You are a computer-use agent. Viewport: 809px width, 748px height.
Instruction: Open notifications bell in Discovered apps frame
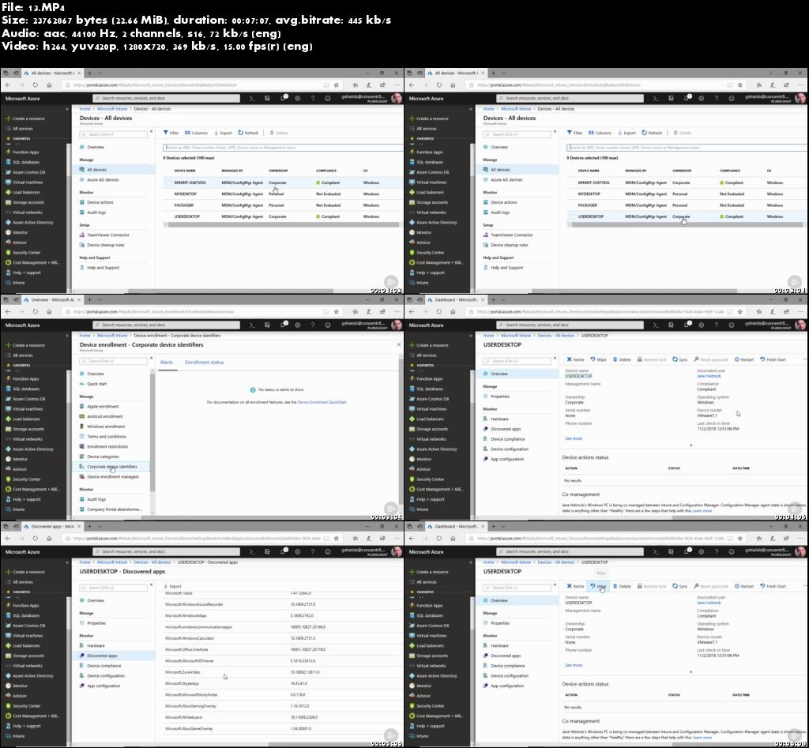tap(283, 551)
